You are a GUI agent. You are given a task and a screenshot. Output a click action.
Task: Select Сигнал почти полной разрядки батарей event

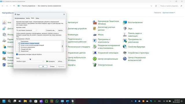point(32,45)
